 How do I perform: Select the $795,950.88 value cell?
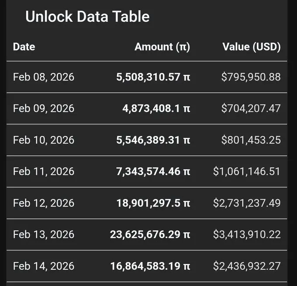point(251,77)
